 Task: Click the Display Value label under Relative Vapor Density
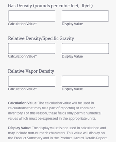(x=72, y=89)
